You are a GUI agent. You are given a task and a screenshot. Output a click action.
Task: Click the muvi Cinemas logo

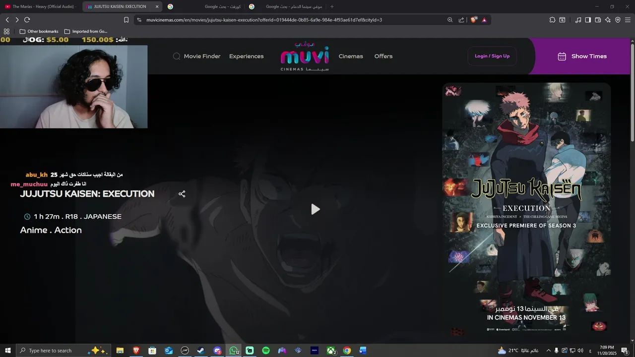[305, 57]
